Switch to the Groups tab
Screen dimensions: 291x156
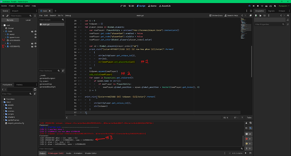282,11
